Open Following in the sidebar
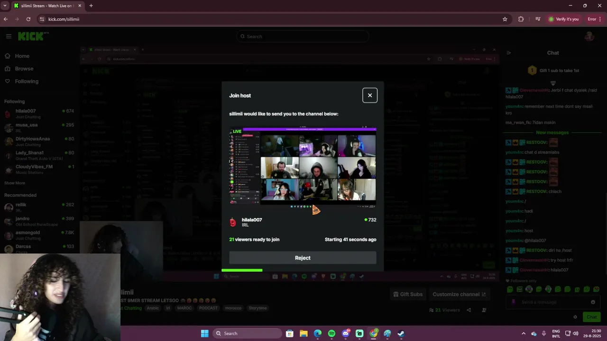 27,81
